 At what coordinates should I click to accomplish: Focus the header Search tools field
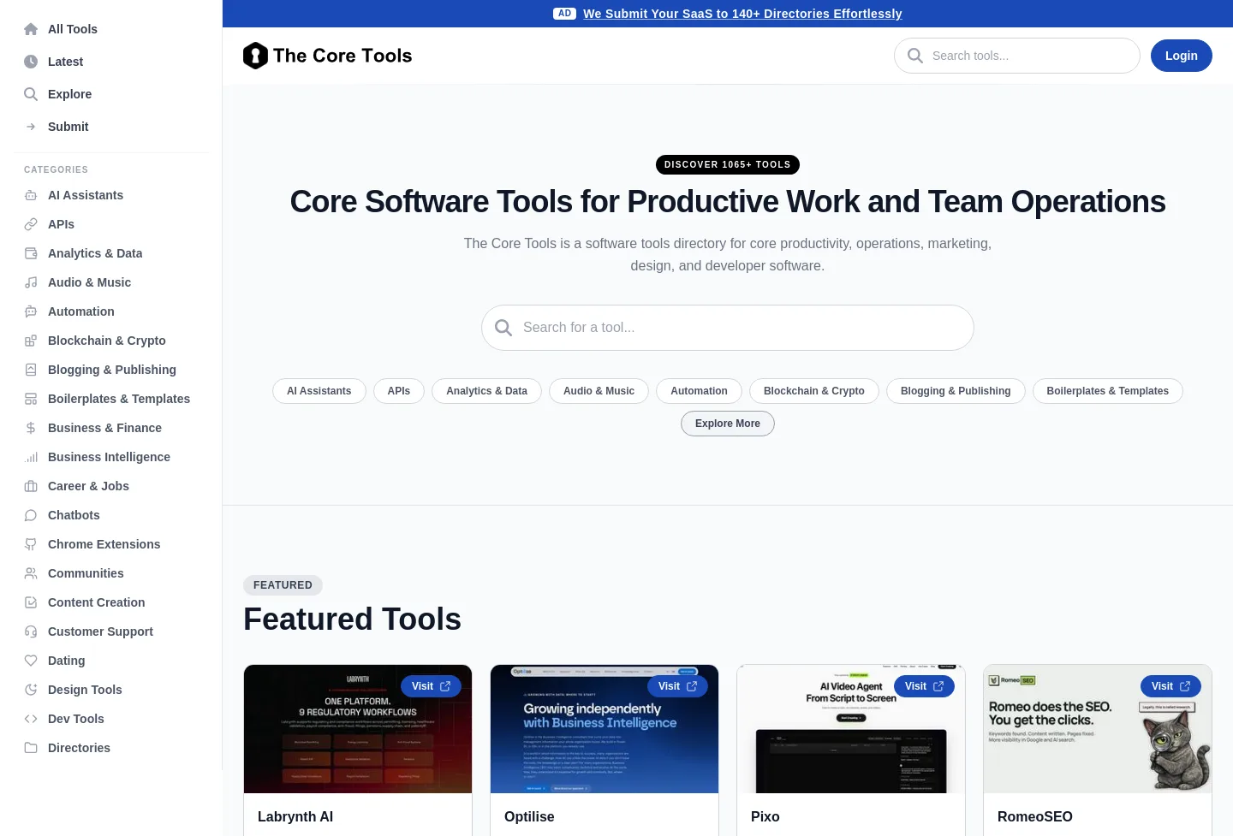coord(1017,56)
